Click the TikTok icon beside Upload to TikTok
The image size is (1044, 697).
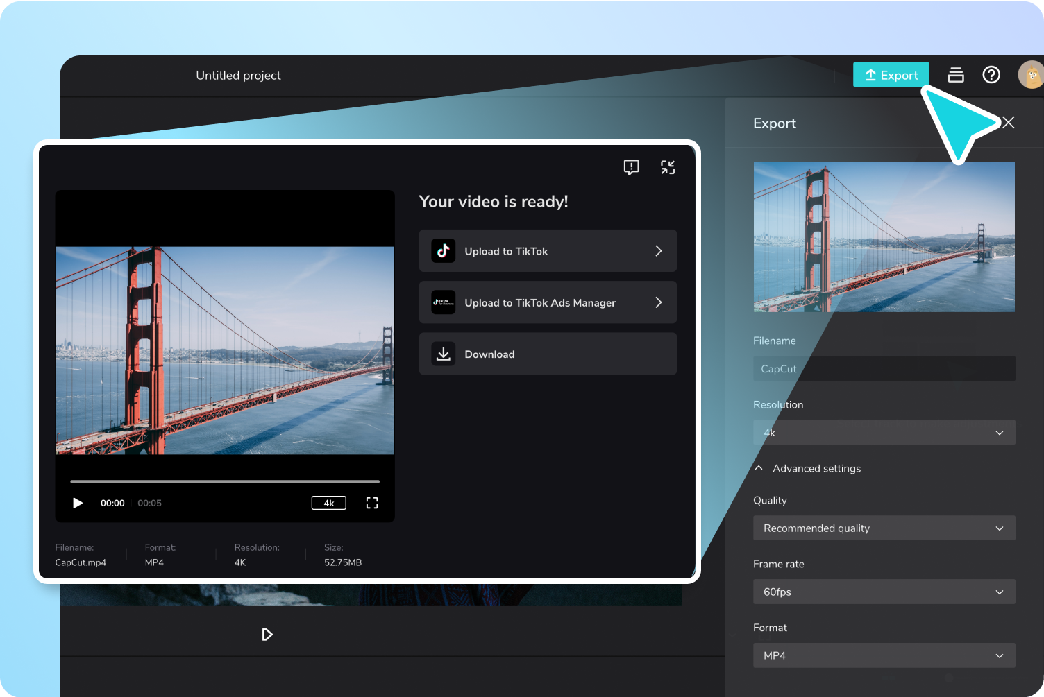point(443,250)
